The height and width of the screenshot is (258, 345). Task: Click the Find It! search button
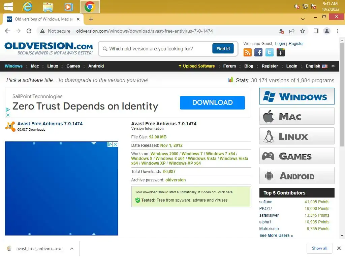pyautogui.click(x=223, y=48)
